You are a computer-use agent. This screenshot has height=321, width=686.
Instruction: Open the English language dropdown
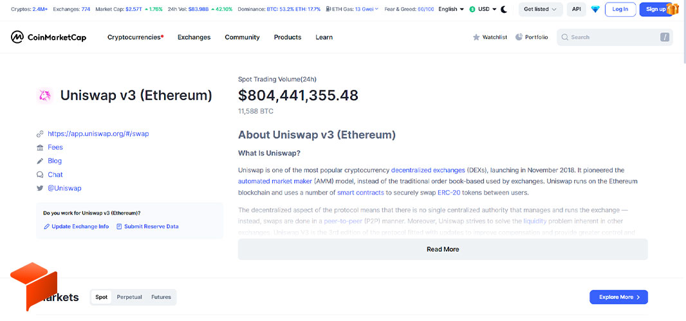[451, 9]
